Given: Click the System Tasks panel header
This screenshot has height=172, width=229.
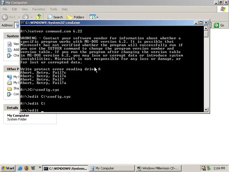Looking at the screenshot, I should (x=12, y=36).
